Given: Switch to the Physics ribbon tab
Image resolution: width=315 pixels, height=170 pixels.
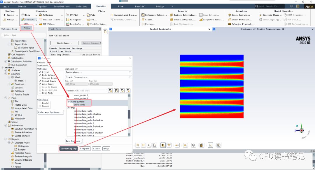Looking at the screenshot, I should click(42, 6).
